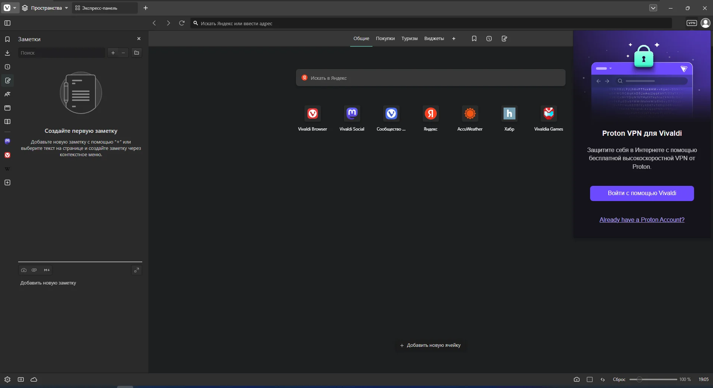The image size is (713, 388).
Task: Open the Яндекс speed dial
Action: 431,119
